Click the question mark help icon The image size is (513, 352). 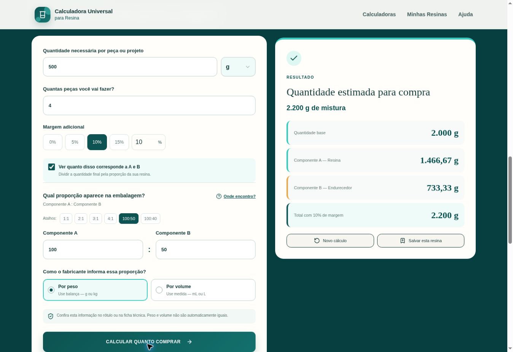click(x=219, y=197)
